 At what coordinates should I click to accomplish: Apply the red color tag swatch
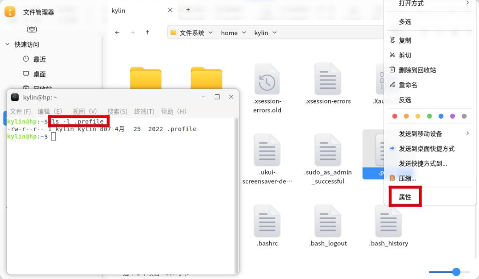(395, 116)
